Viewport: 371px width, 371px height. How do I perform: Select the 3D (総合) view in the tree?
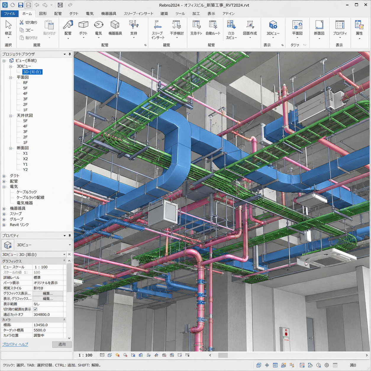(x=33, y=72)
